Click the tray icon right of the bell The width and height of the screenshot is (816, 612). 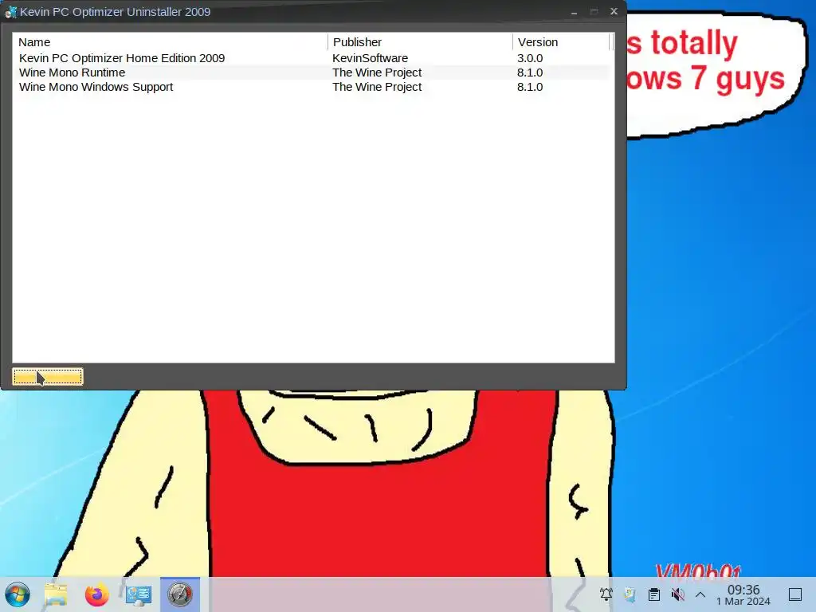tap(630, 594)
